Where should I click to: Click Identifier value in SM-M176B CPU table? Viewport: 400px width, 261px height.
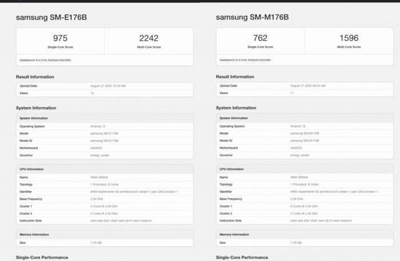click(x=334, y=191)
